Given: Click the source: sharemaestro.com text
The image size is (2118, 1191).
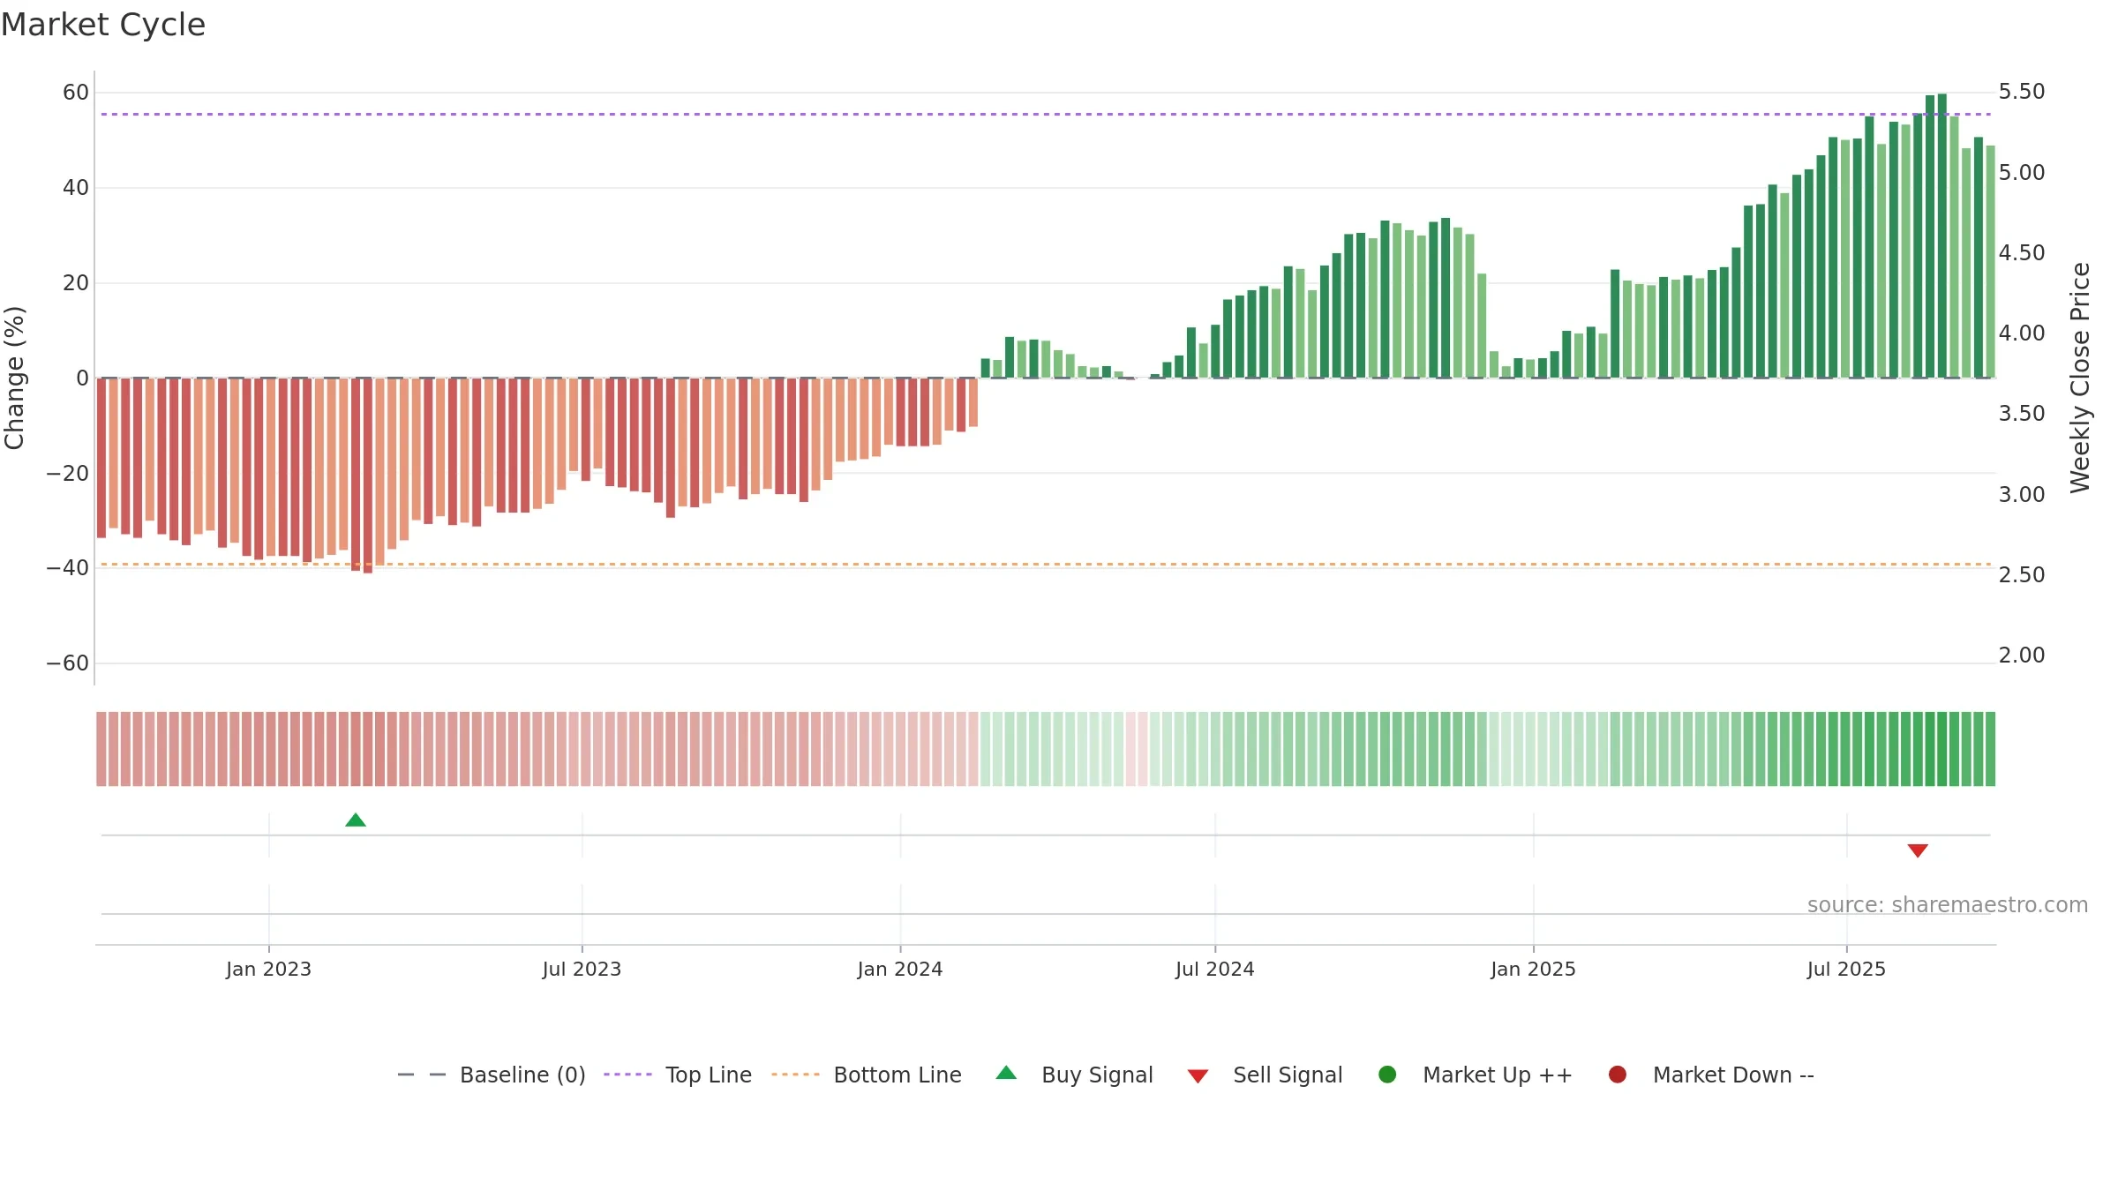Looking at the screenshot, I should (1948, 905).
